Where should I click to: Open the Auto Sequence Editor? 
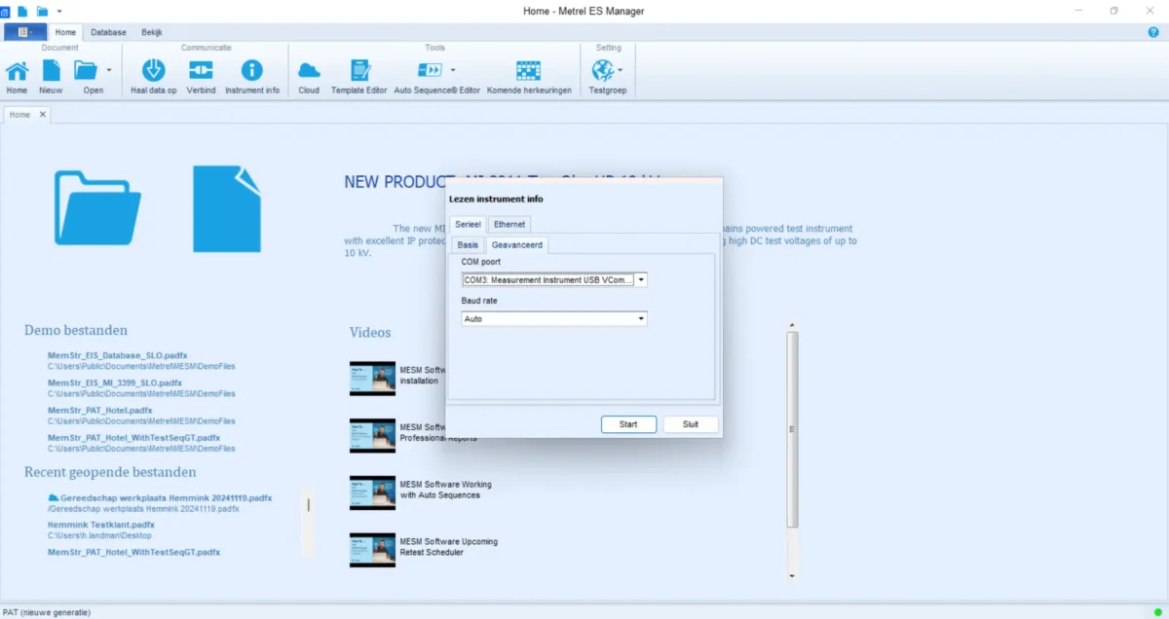pos(431,71)
